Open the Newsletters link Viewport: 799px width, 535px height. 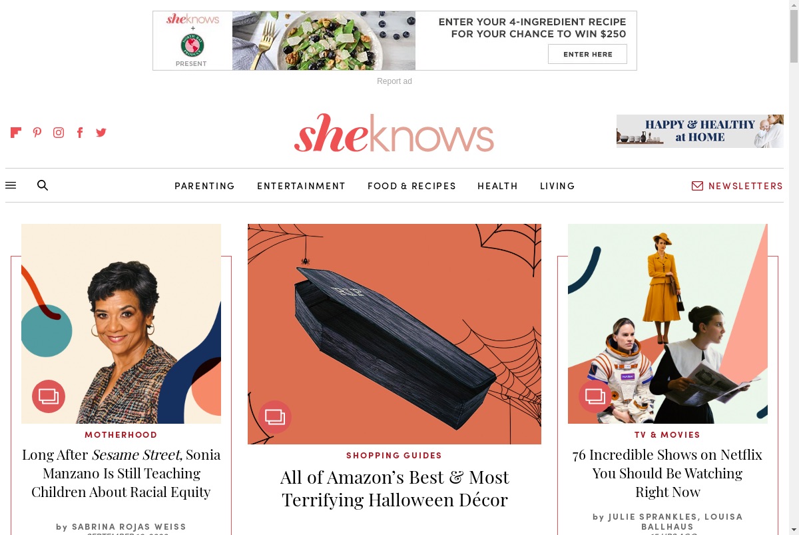pyautogui.click(x=738, y=186)
